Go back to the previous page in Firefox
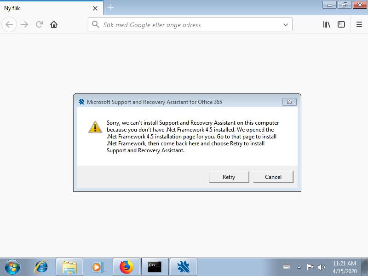368x276 pixels. pyautogui.click(x=9, y=24)
